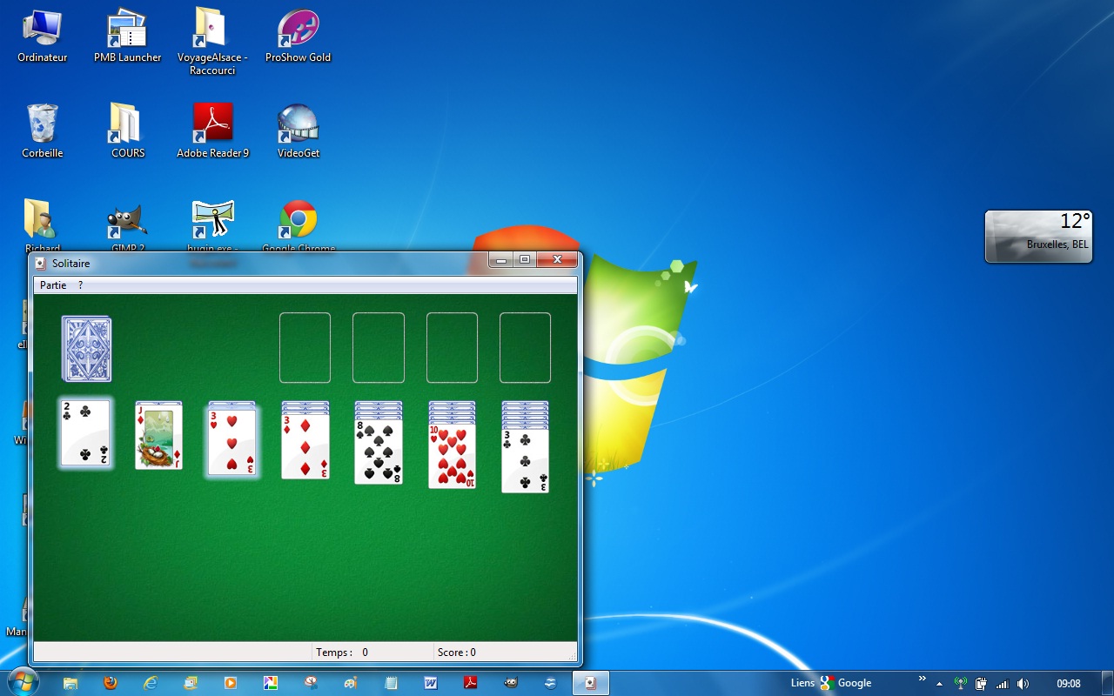1114x696 pixels.
Task: Click the fourth empty foundation slot
Action: 525,348
